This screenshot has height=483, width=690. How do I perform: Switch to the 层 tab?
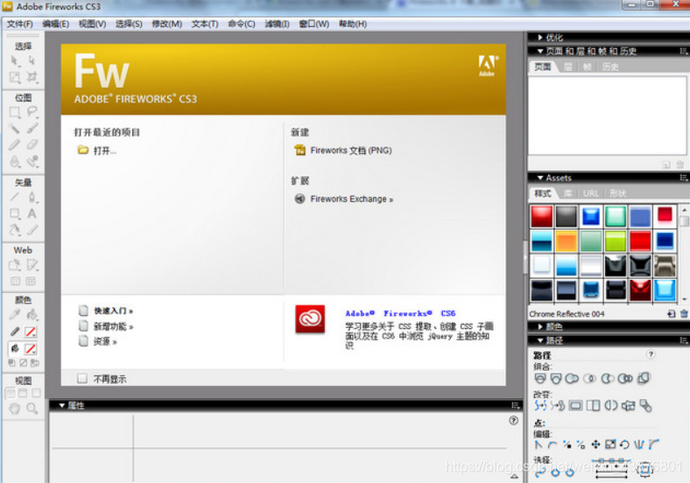[568, 66]
